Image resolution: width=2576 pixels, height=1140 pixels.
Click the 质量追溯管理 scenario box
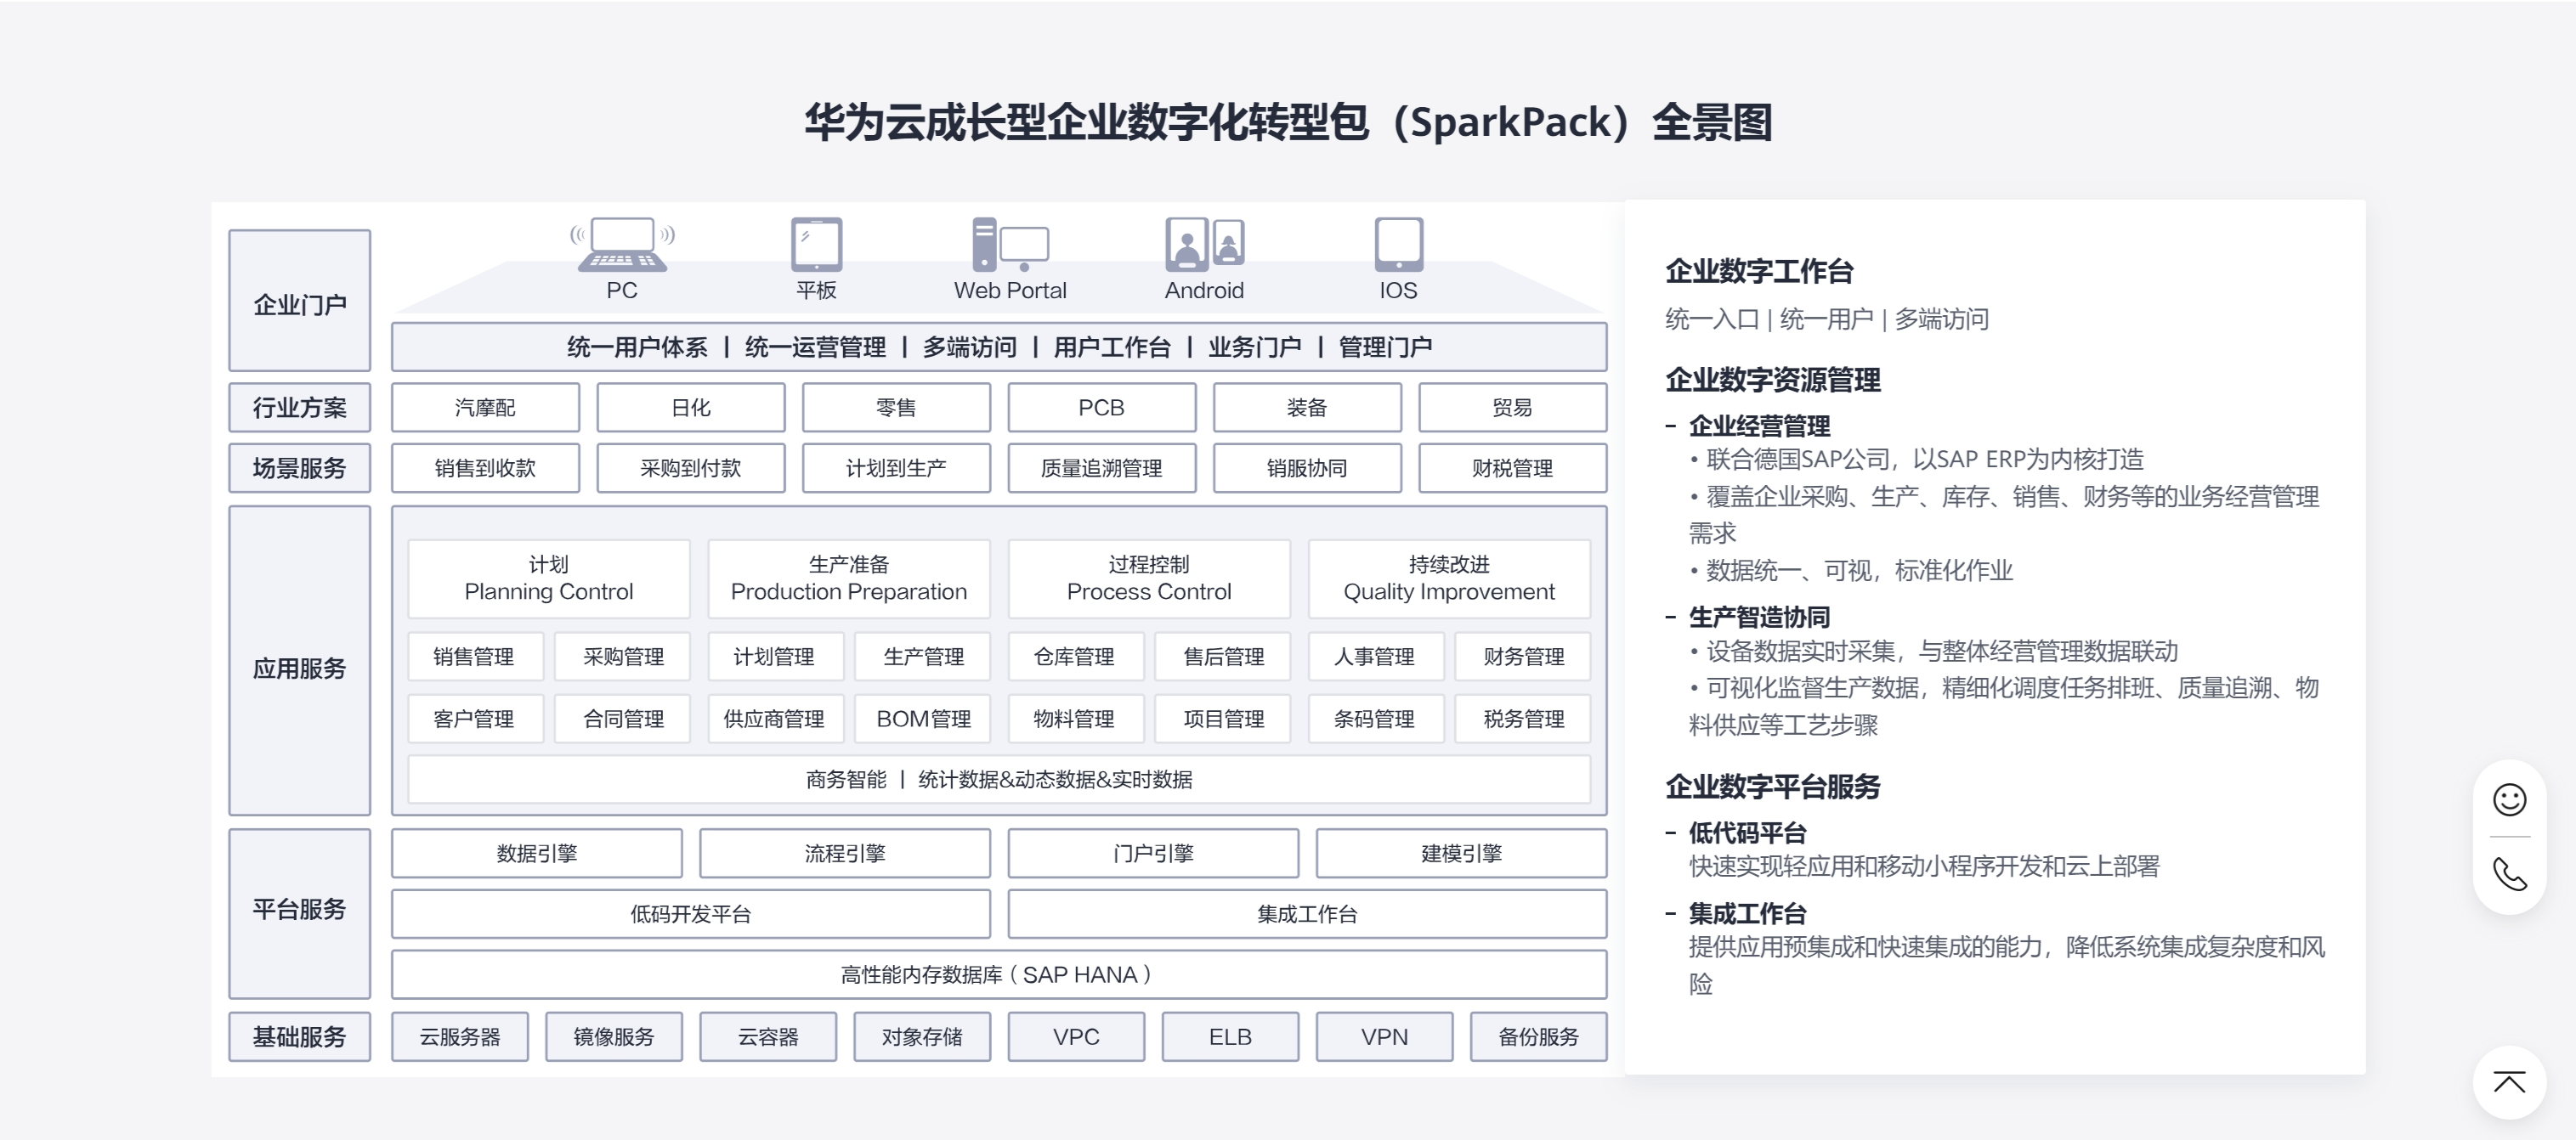(1101, 467)
